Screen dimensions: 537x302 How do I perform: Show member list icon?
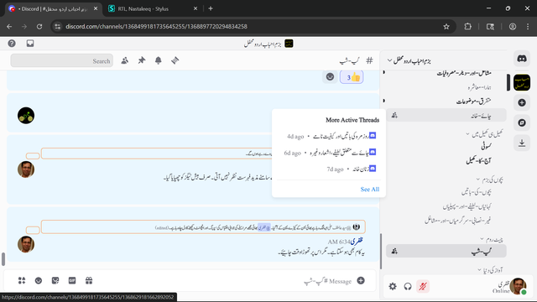tap(125, 60)
